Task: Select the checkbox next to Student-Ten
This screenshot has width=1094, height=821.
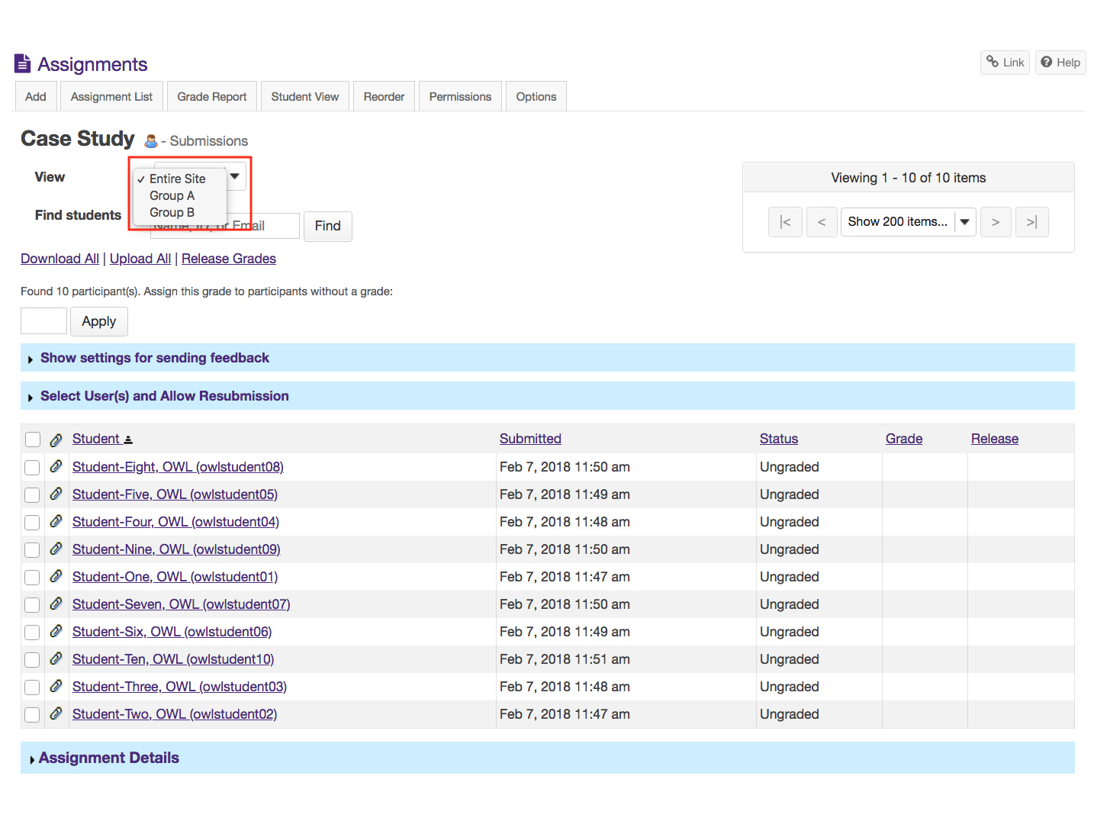Action: tap(33, 660)
